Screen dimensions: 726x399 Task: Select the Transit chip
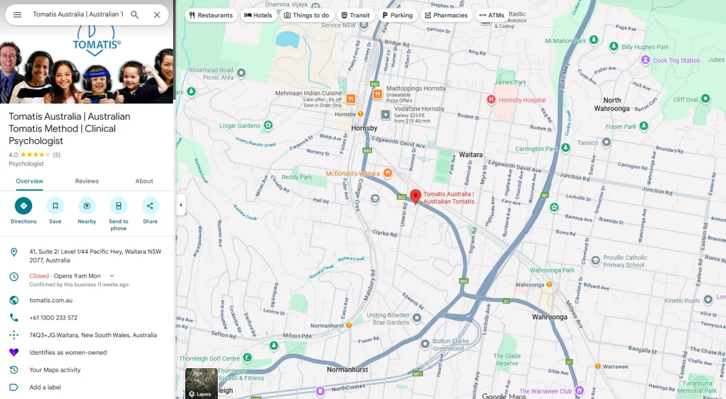click(x=355, y=15)
